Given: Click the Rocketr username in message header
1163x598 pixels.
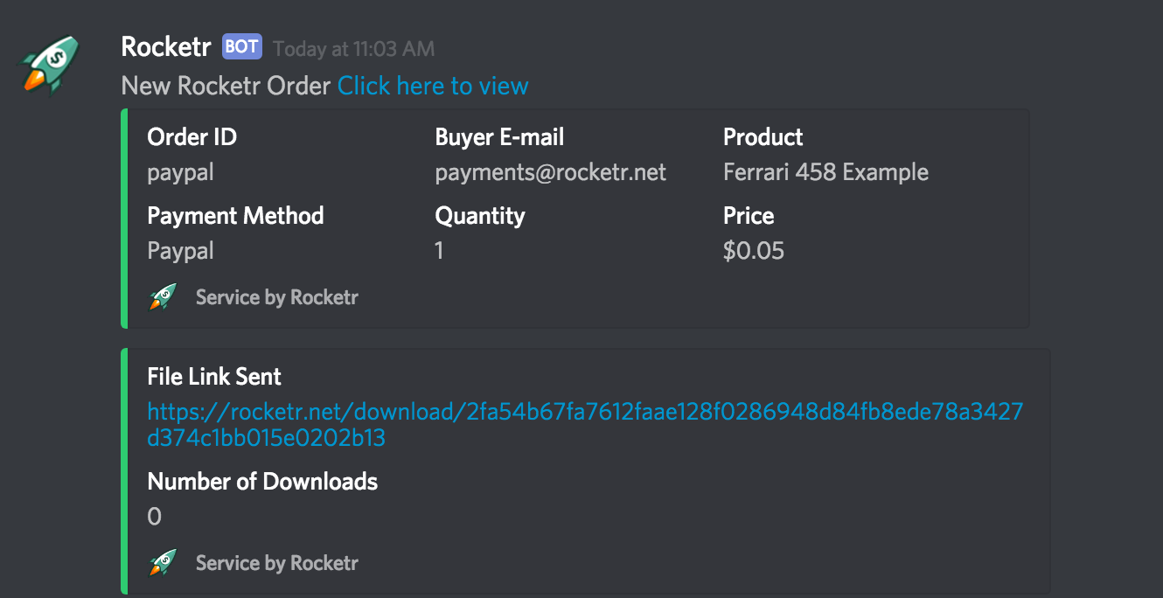Looking at the screenshot, I should pos(166,46).
